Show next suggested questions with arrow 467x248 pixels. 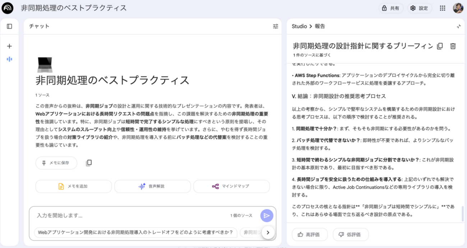pos(268,233)
